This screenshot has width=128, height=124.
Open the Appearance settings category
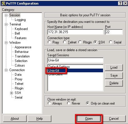[x=23, y=47]
